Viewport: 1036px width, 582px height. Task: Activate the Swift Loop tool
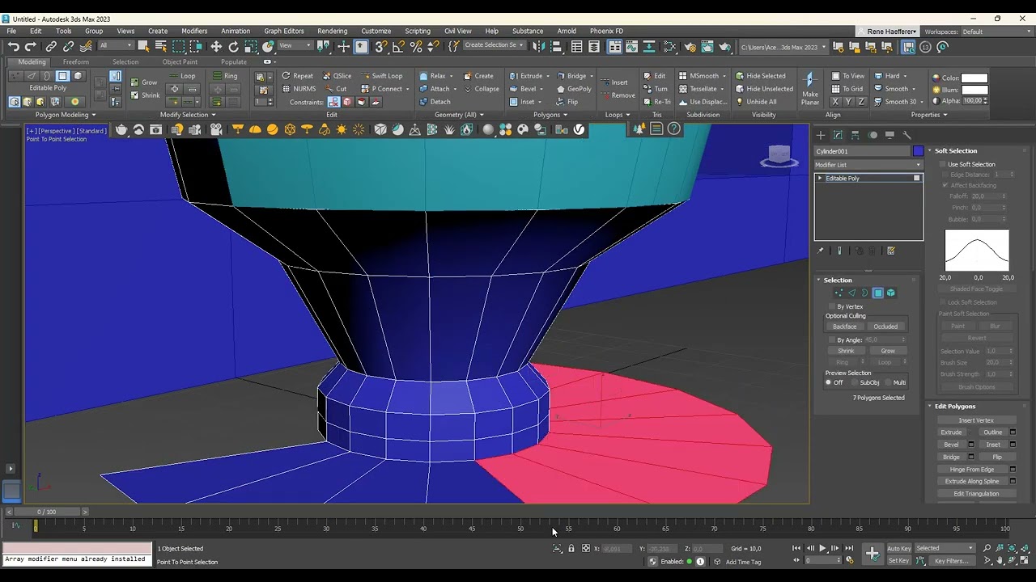380,76
